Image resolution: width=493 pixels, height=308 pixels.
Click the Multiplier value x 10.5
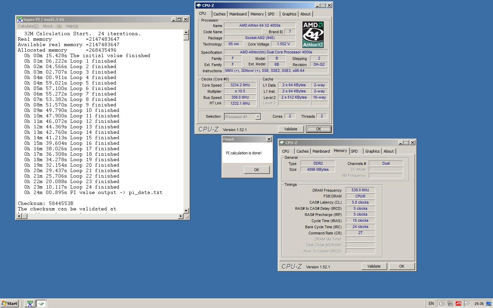click(x=240, y=91)
